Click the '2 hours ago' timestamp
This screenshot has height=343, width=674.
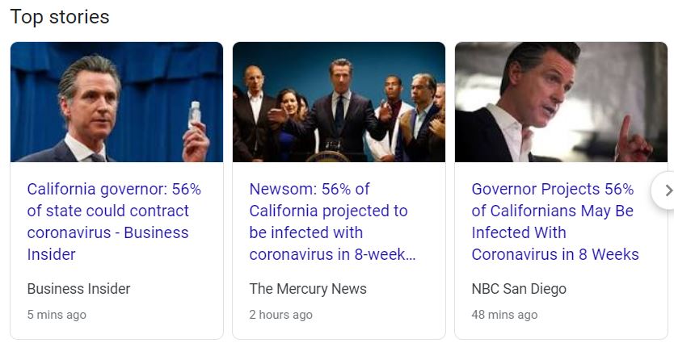tap(280, 315)
